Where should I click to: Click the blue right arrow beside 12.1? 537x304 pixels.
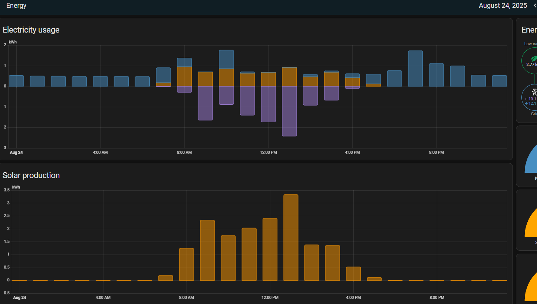click(526, 103)
